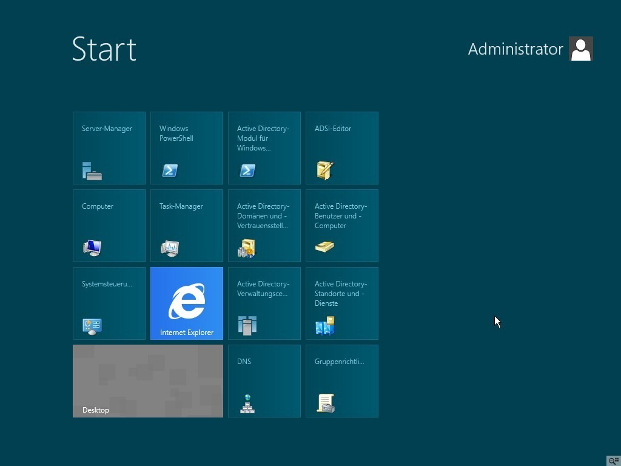Image resolution: width=621 pixels, height=466 pixels.
Task: Open the Computer tile monitor icon
Action: (x=92, y=248)
